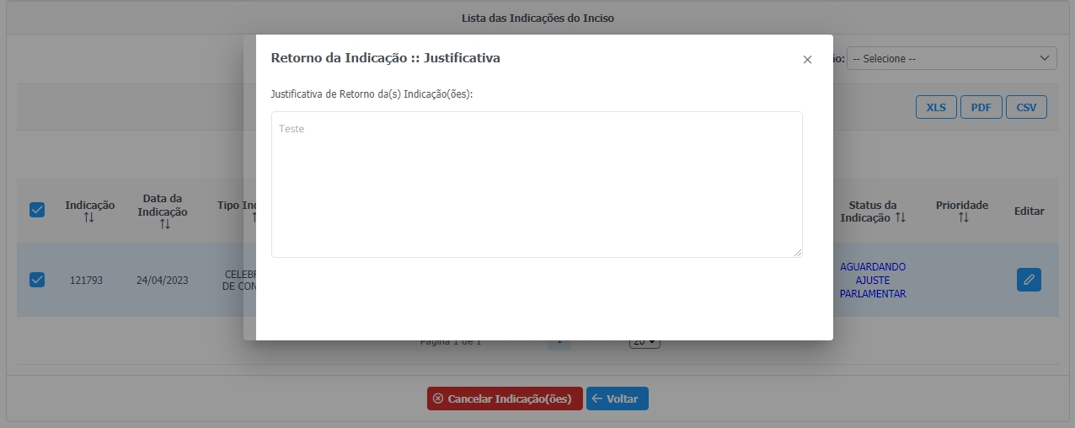Sort by Prioridade column arrows

[963, 218]
